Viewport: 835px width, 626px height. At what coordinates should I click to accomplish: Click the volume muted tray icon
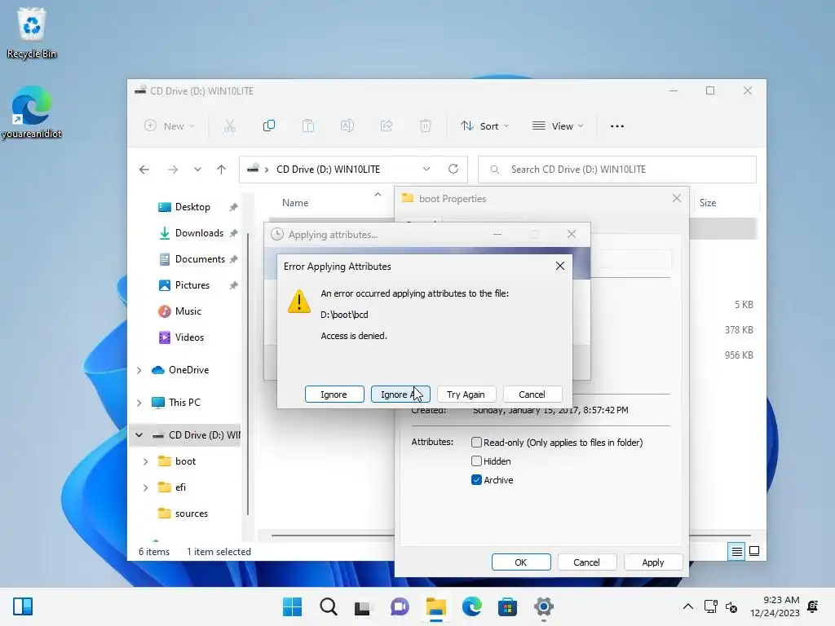[x=731, y=606]
